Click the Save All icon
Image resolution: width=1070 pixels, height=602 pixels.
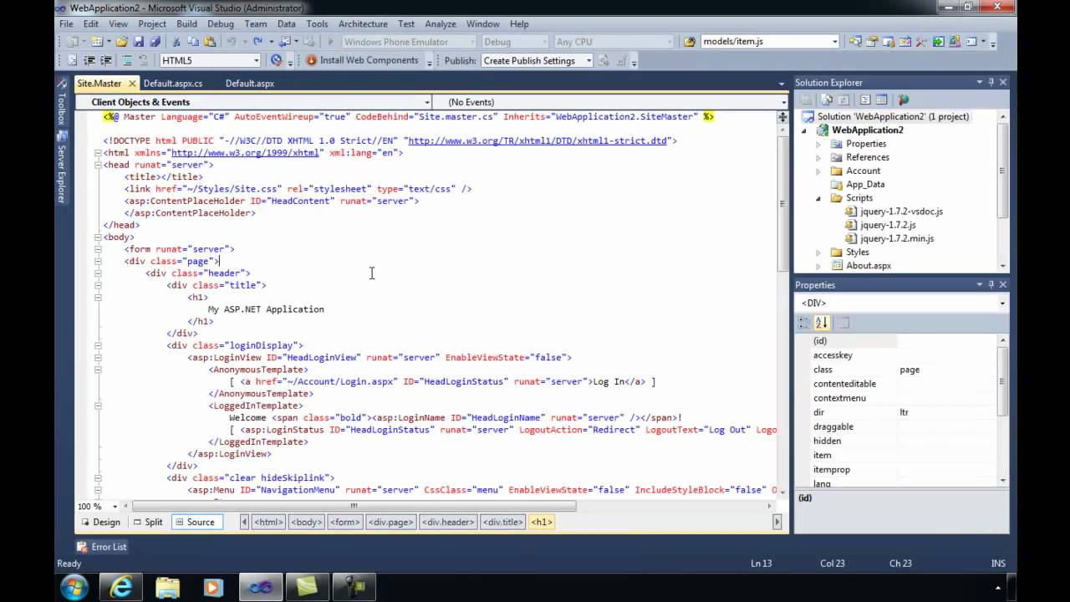point(155,42)
